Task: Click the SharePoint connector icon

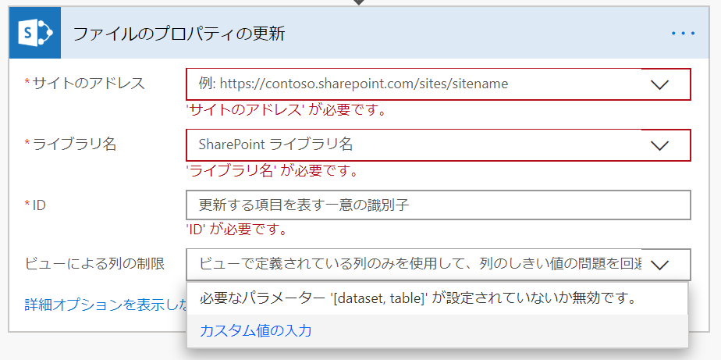Action: coord(35,33)
